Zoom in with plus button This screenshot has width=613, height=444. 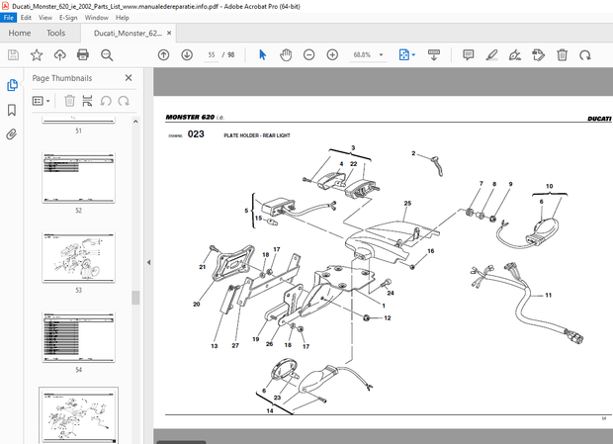(332, 54)
